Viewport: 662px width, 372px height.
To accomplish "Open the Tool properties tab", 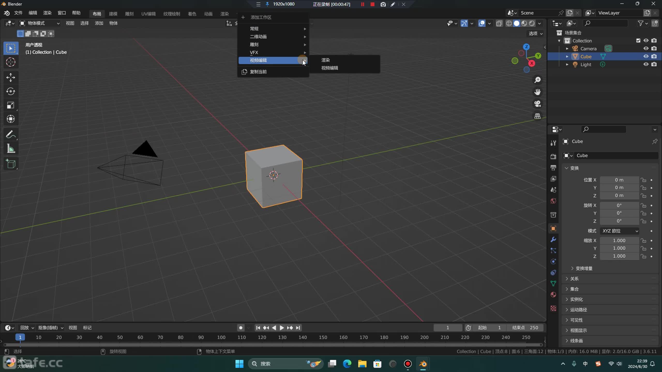I will click(x=553, y=143).
